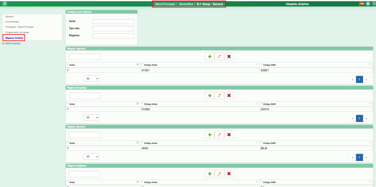The width and height of the screenshot is (376, 187).
Task: Select row with Código Hotel 01000
Action: click(x=219, y=109)
